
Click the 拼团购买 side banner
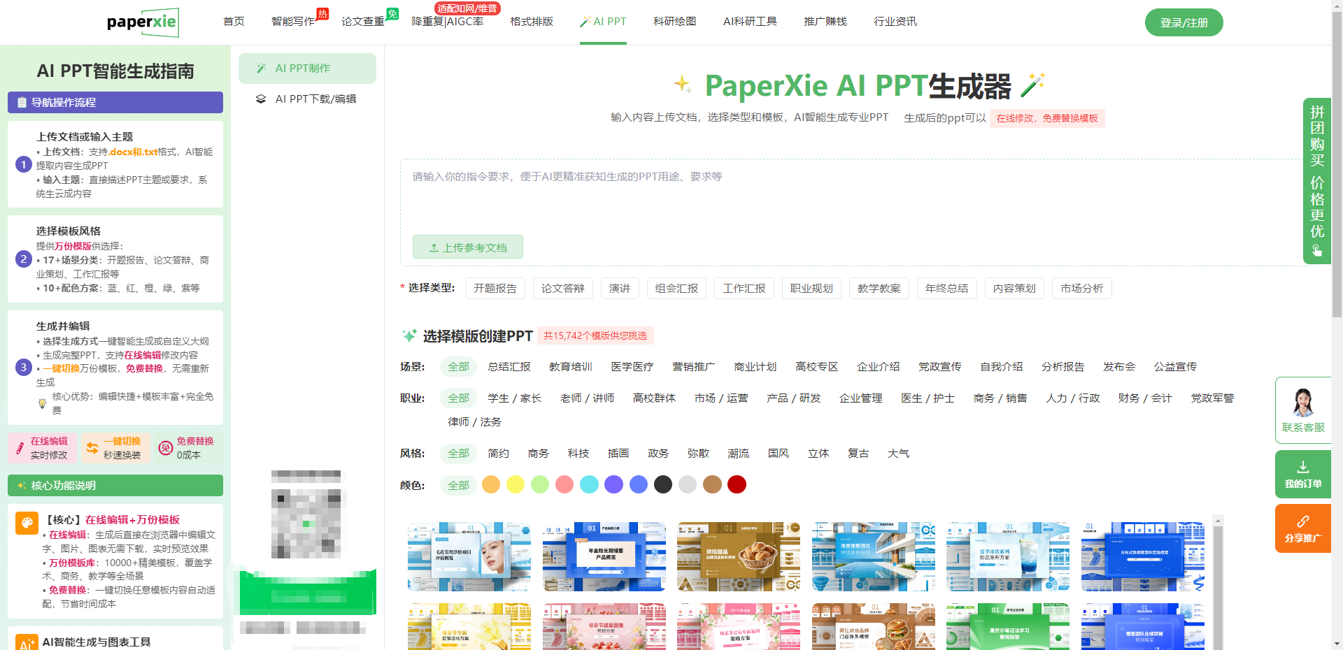point(1316,180)
